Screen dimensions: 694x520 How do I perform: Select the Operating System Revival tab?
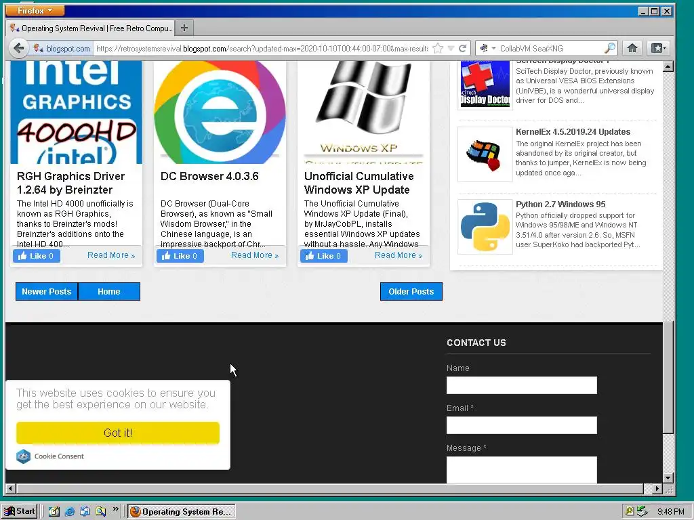pos(91,28)
